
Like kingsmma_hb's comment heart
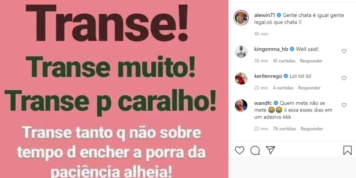(x=344, y=51)
